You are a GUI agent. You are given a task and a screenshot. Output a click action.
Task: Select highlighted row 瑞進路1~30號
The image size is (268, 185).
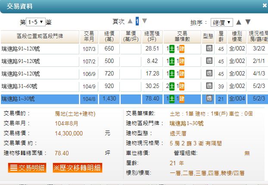[x=134, y=99]
